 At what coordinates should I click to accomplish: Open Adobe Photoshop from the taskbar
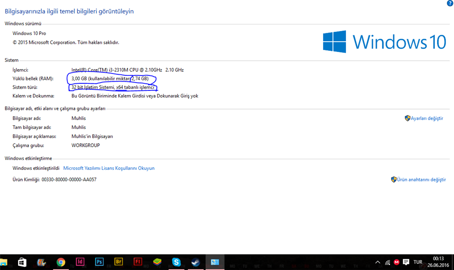tap(99, 262)
